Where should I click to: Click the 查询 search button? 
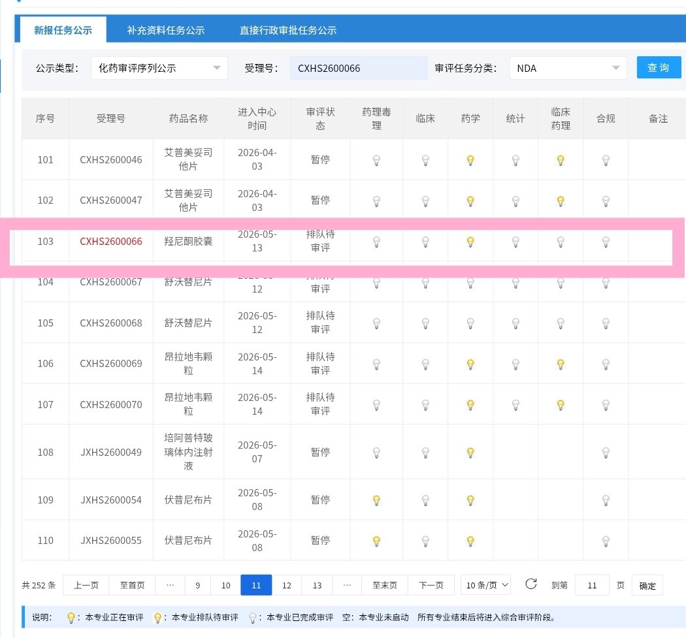coord(659,68)
